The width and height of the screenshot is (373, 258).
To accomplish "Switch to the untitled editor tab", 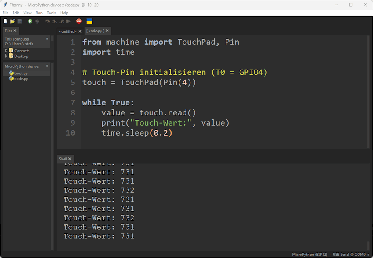I will (68, 31).
